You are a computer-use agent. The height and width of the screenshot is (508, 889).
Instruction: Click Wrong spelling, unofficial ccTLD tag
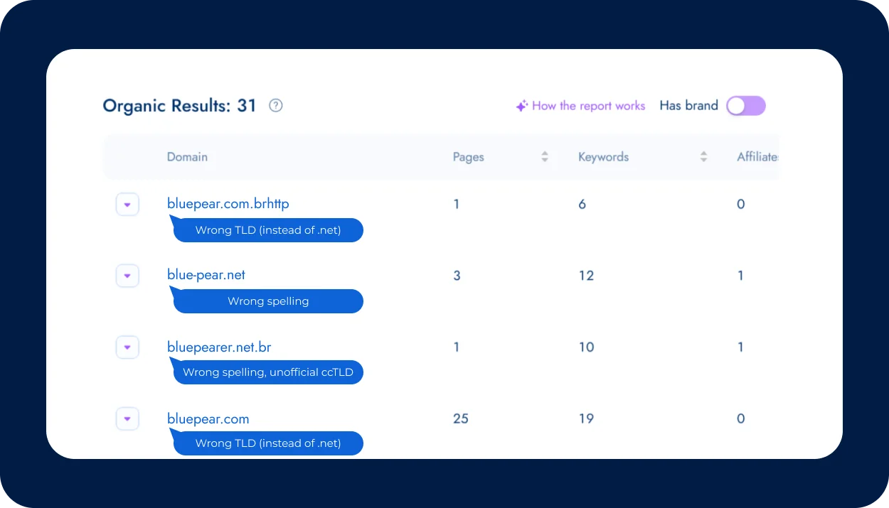(268, 372)
